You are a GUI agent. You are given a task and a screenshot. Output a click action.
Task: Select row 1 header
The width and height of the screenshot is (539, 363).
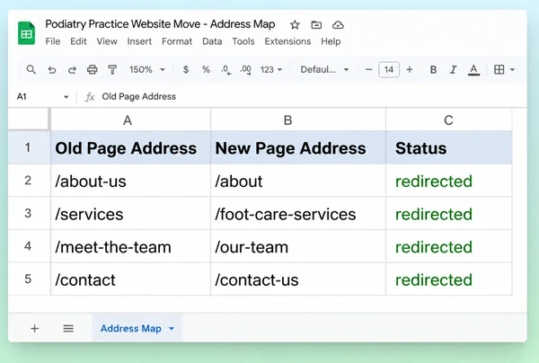(x=30, y=147)
